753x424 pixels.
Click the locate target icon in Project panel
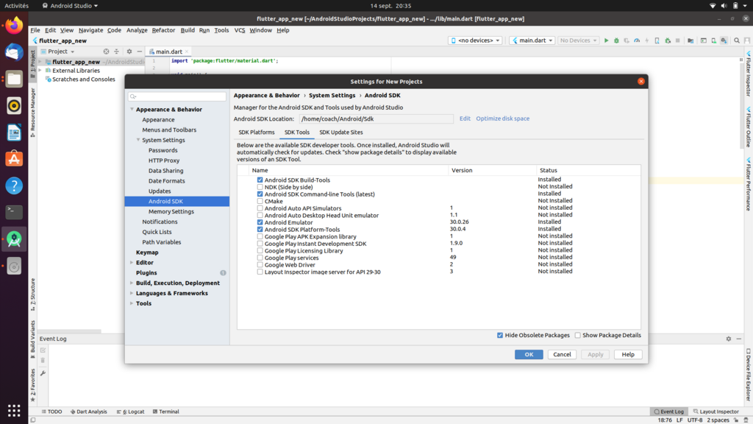pyautogui.click(x=106, y=52)
